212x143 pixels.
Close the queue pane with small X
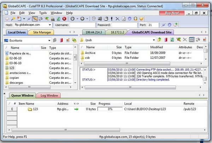click(5, 93)
